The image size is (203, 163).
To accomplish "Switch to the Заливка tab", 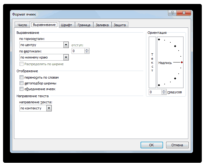I will tap(102, 25).
